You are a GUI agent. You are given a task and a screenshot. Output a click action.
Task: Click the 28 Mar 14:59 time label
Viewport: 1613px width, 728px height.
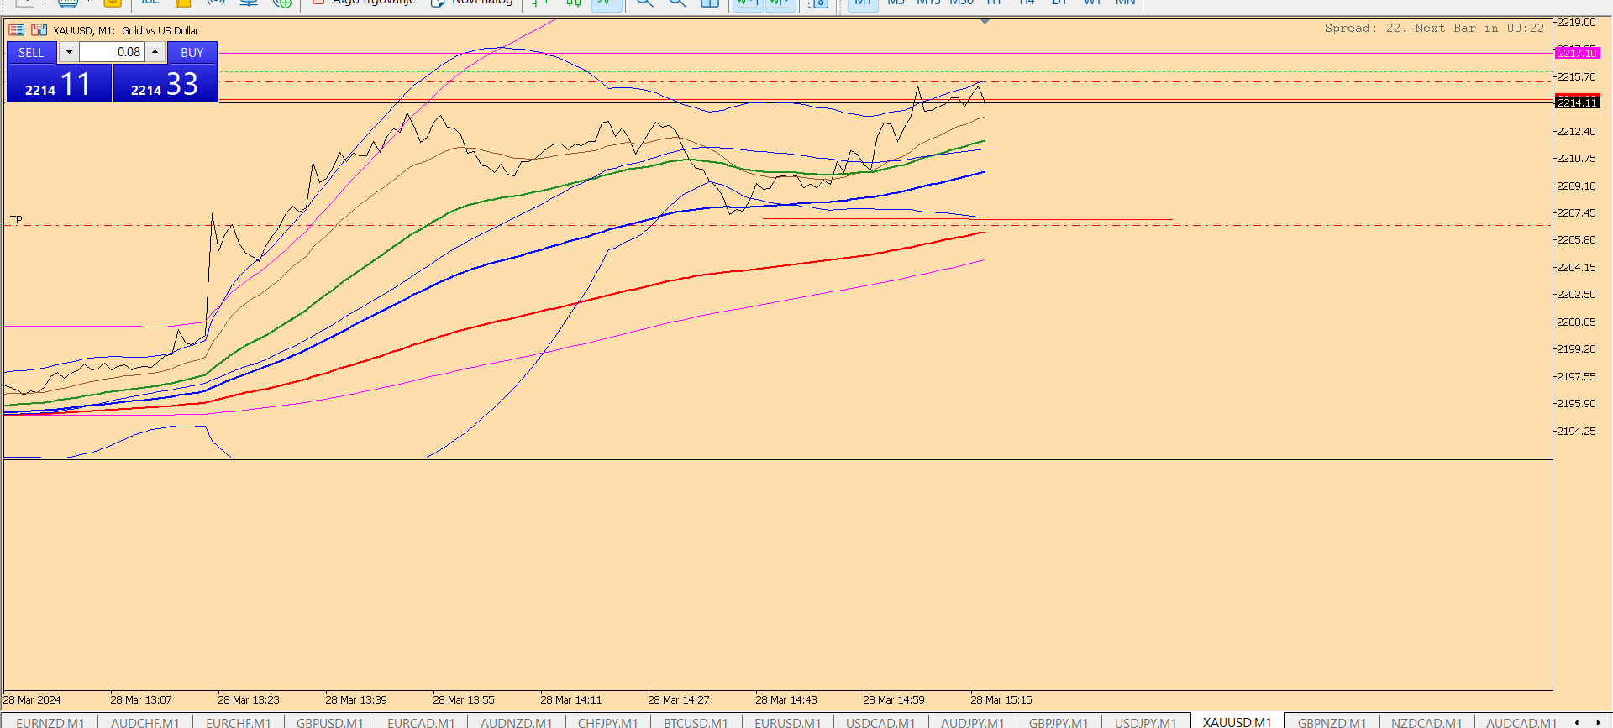pyautogui.click(x=894, y=699)
